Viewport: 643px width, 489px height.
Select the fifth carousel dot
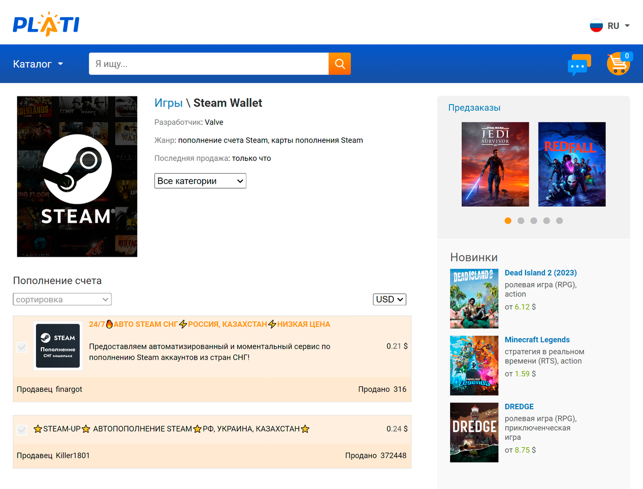click(x=559, y=220)
